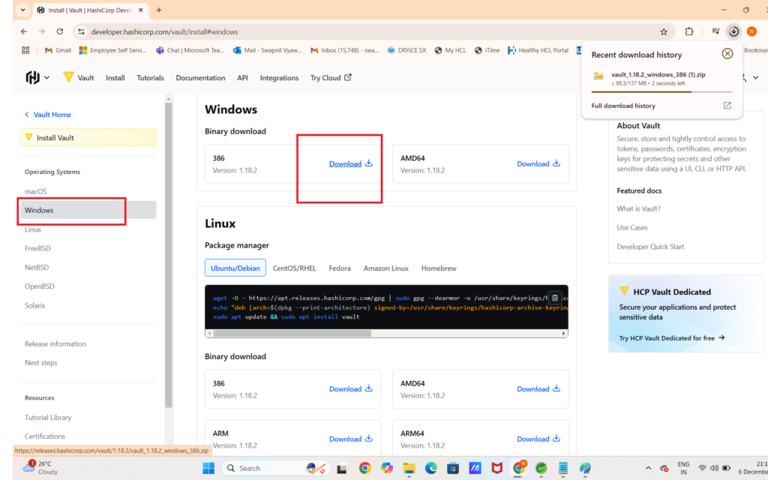Click the Vault product logo in the header
This screenshot has height=480, width=768.
(78, 77)
